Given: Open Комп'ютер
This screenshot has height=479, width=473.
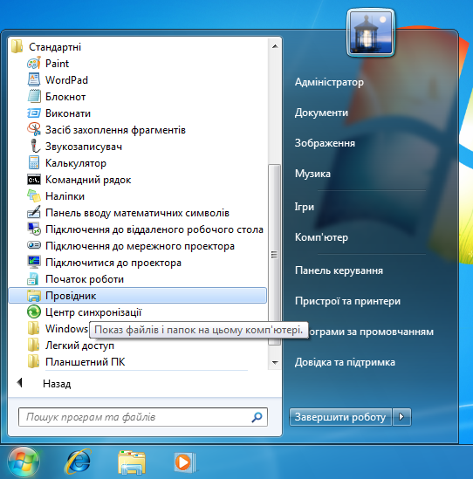Looking at the screenshot, I should (321, 237).
